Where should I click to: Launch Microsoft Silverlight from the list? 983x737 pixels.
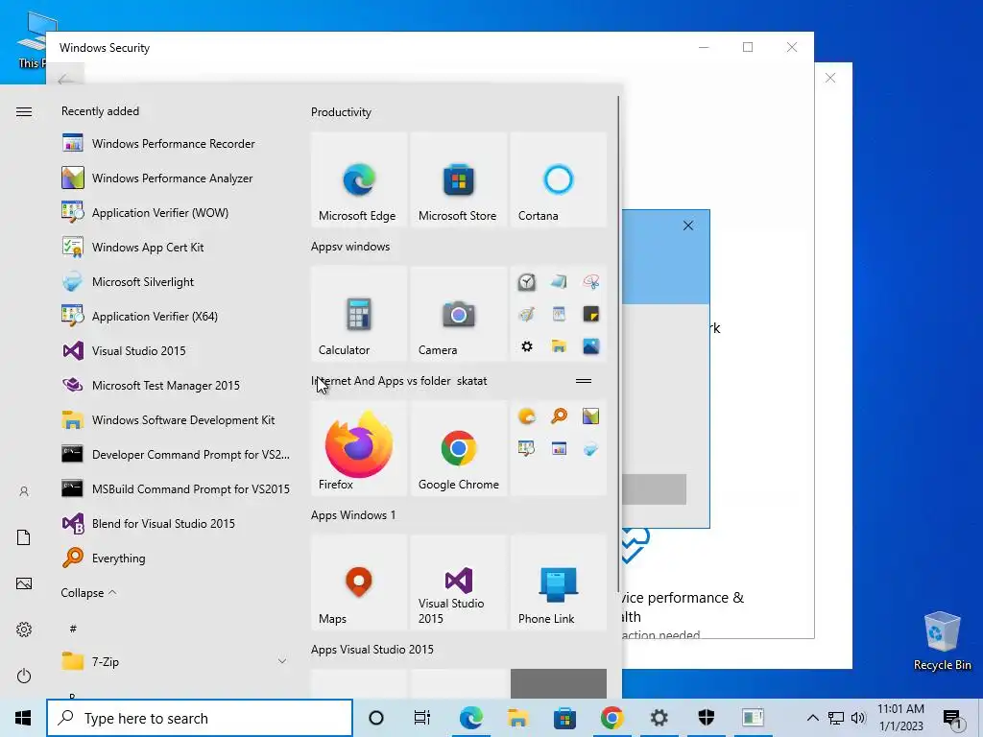(x=176, y=281)
